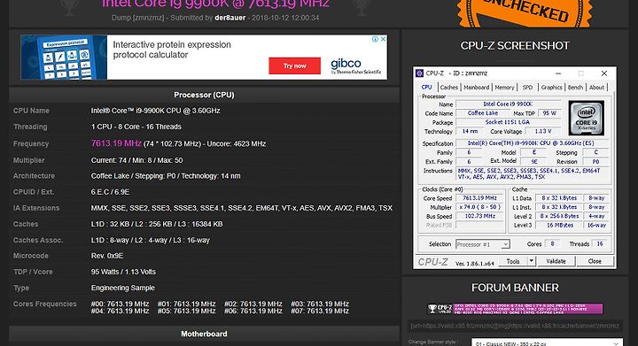Click the Try now ad button
This screenshot has width=638, height=346.
coord(294,65)
